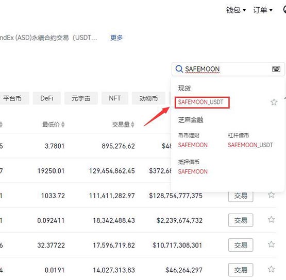Click the SAFEMOON search input field
The image size is (286, 280).
pos(228,69)
